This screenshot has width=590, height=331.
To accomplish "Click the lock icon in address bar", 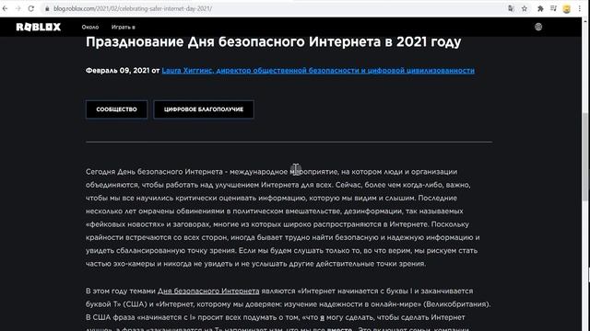I will (47, 8).
